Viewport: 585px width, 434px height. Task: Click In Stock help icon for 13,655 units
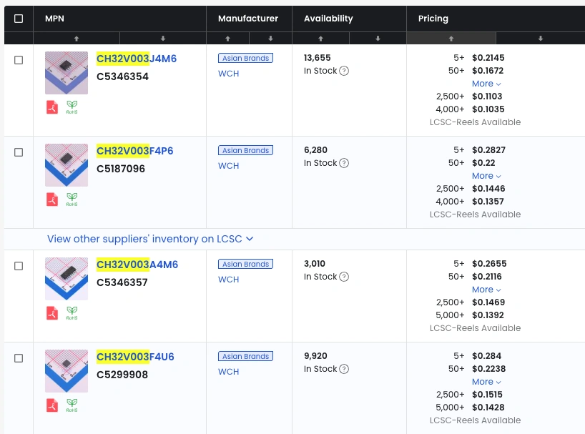[x=344, y=71]
